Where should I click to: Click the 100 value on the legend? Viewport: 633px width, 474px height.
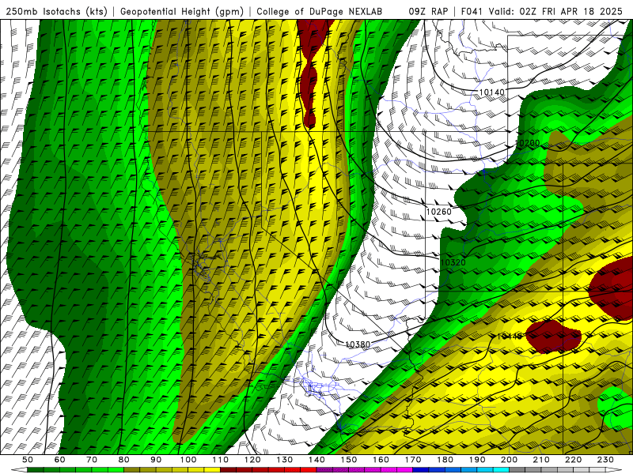[188, 460]
